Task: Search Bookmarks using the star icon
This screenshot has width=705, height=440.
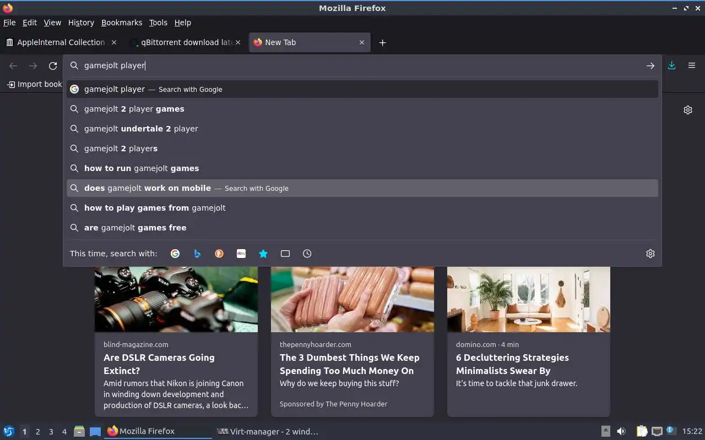Action: [263, 254]
